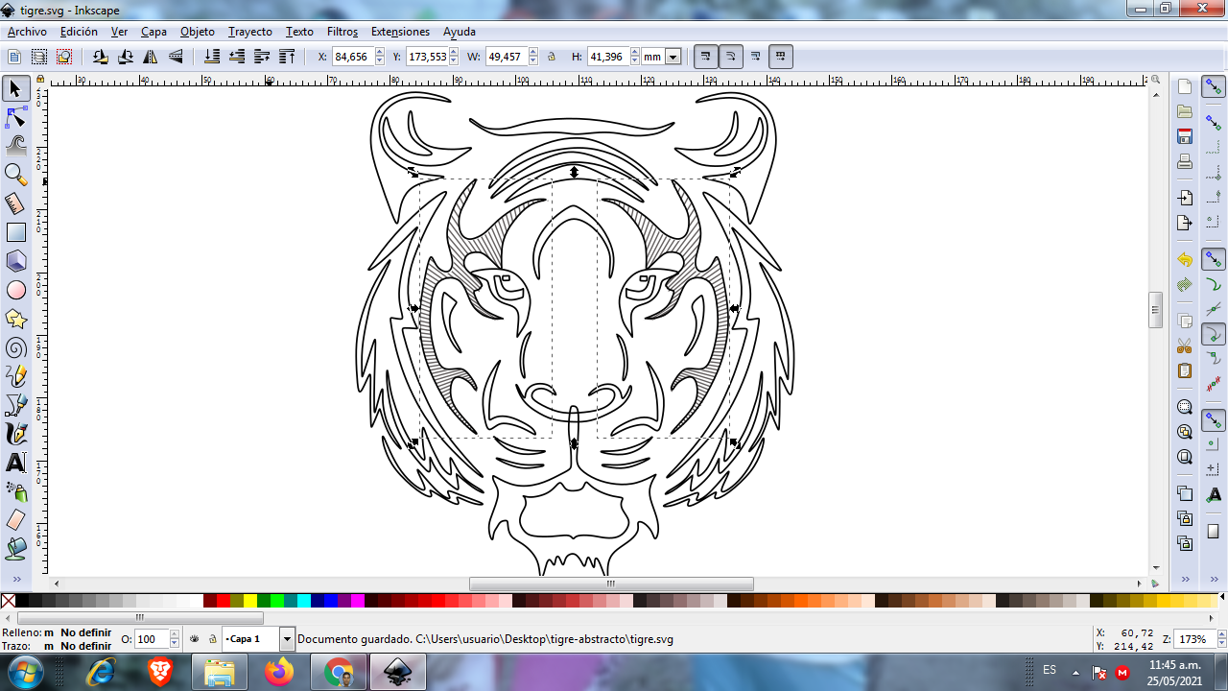1228x691 pixels.
Task: Pick the Spiral tool
Action: [x=15, y=347]
